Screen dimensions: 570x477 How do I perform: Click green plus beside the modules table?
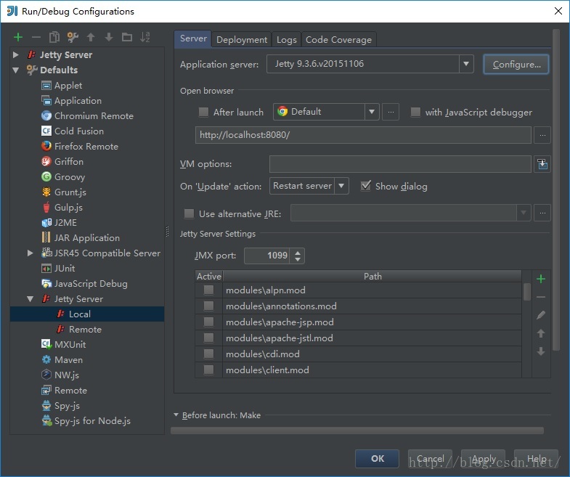pyautogui.click(x=540, y=279)
